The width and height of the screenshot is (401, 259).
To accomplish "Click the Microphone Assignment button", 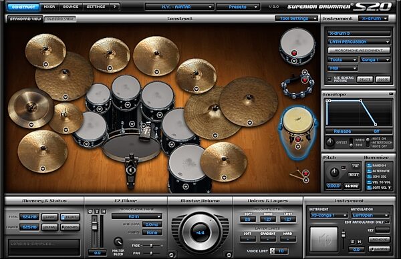I will point(359,50).
